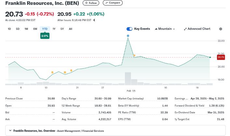Open the Mountain chart type dropdown
The height and width of the screenshot is (136, 230).
[x=165, y=29]
